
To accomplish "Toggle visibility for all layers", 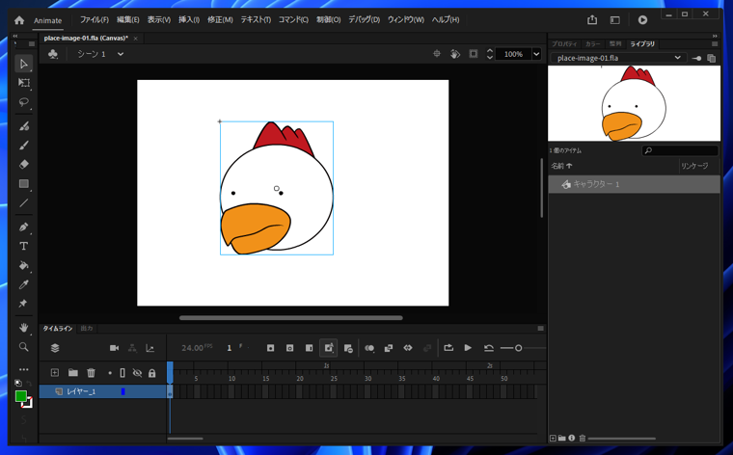I will [137, 373].
